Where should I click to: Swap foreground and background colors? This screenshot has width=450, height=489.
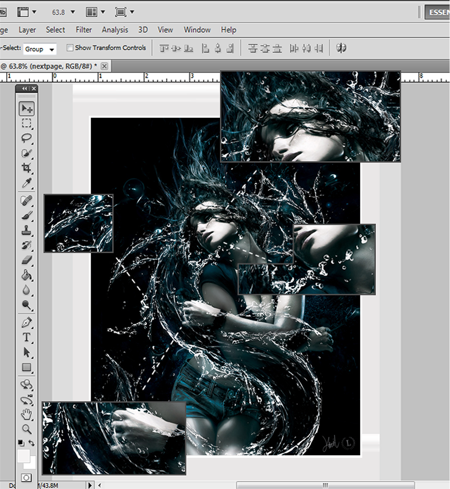pyautogui.click(x=32, y=443)
